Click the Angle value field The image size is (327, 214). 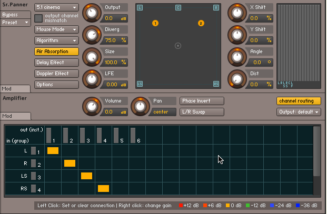[x=260, y=63]
